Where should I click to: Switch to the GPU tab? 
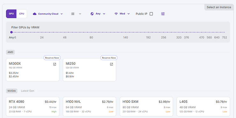point(11,14)
